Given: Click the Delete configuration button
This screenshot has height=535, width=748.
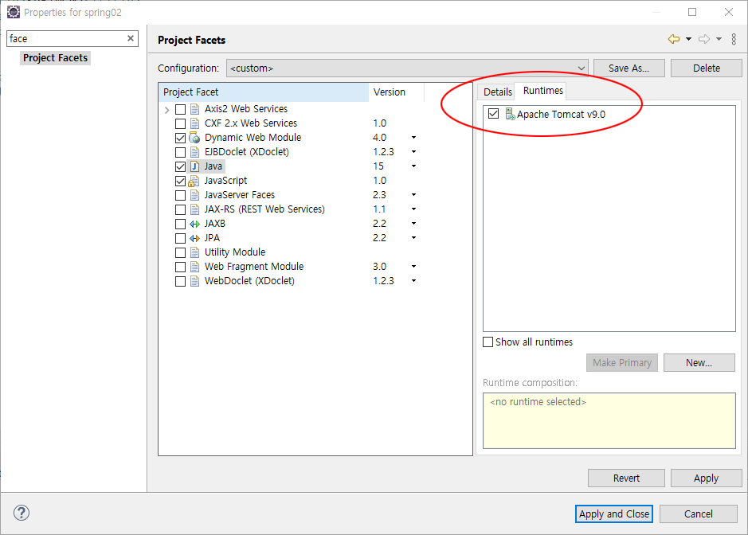Looking at the screenshot, I should coord(706,68).
